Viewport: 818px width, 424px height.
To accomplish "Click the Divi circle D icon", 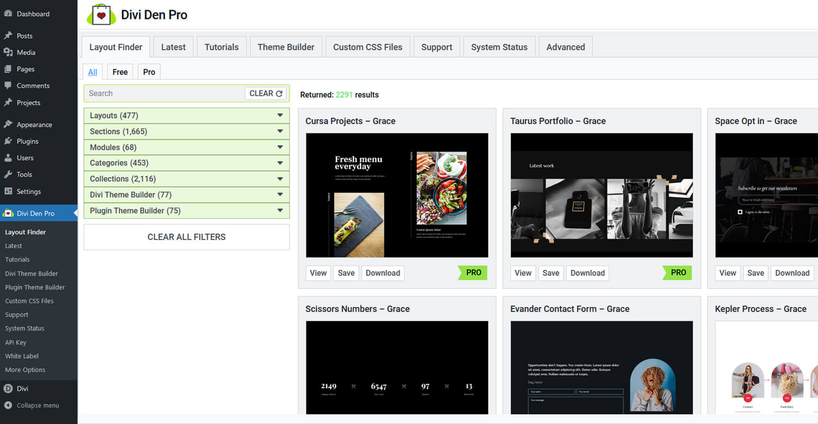I will [8, 389].
